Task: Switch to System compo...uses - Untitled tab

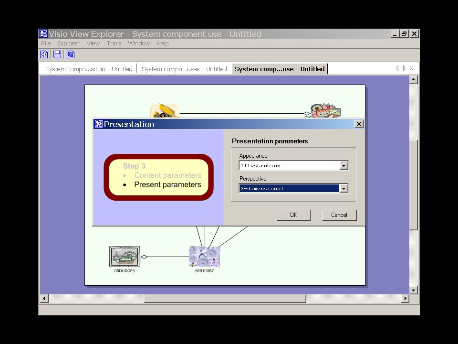Action: pyautogui.click(x=184, y=69)
